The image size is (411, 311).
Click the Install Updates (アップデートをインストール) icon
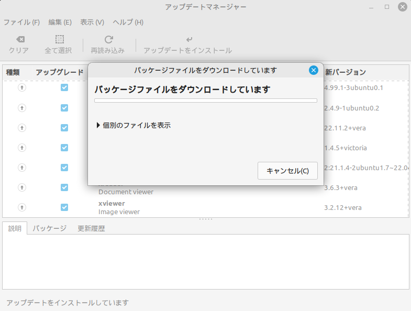189,40
